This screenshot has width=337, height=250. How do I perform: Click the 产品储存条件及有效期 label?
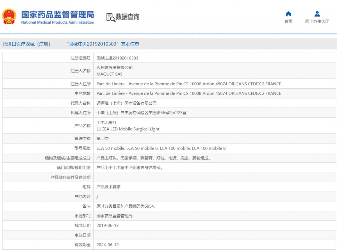(x=70, y=177)
